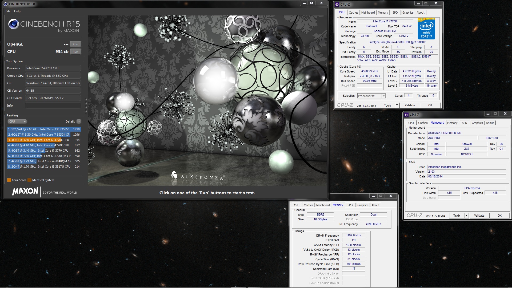This screenshot has width=512, height=288.
Task: Click the Z87-PRO motherboard model field
Action: point(452,138)
